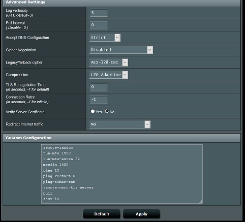
Task: Click the textarea resize grip corner
Action: coord(200,201)
